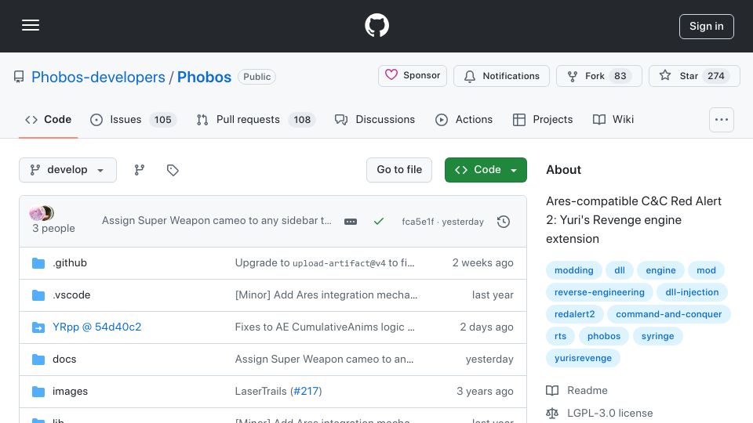
Task: Open the hamburger navigation menu
Action: pos(31,25)
